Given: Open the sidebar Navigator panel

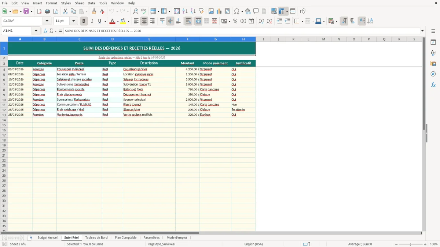Looking at the screenshot, I should 433,74.
